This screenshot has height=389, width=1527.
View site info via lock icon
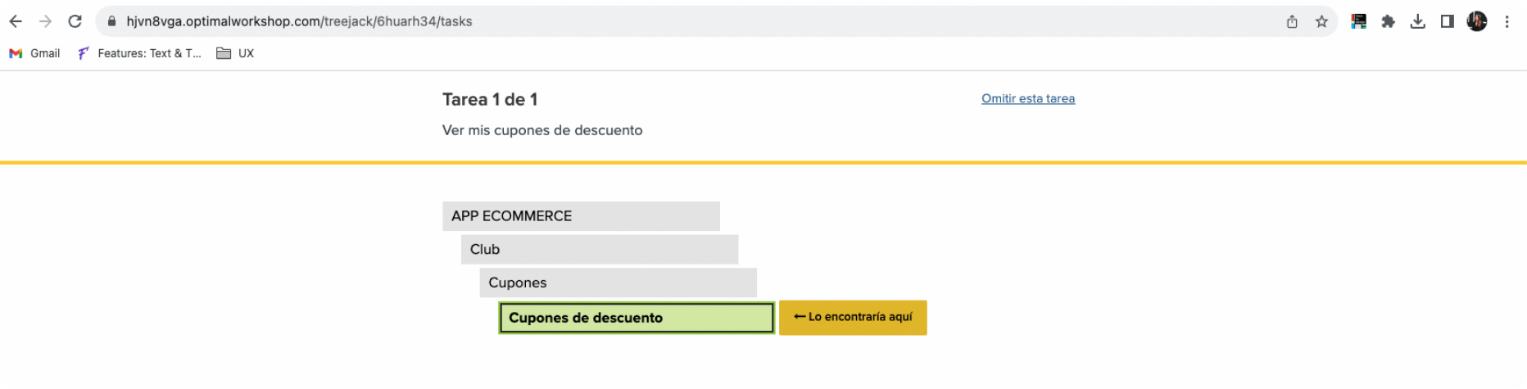(x=112, y=22)
